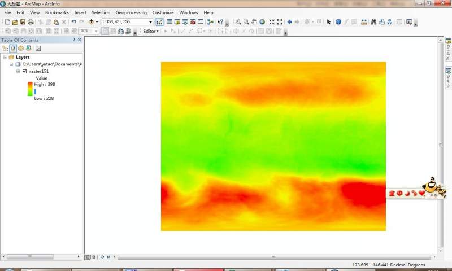Go back to previous extent
This screenshot has height=271, width=452.
pyautogui.click(x=290, y=22)
